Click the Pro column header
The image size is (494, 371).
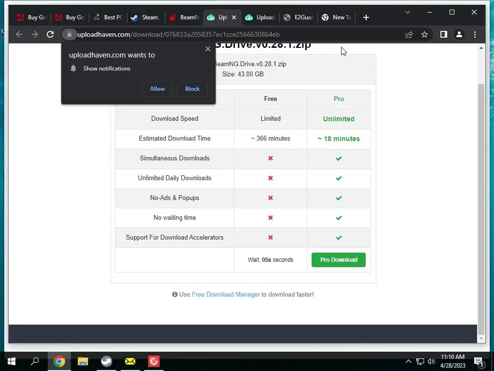[339, 99]
